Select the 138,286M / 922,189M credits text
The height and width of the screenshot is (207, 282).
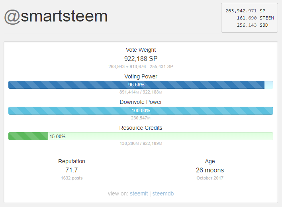141,144
